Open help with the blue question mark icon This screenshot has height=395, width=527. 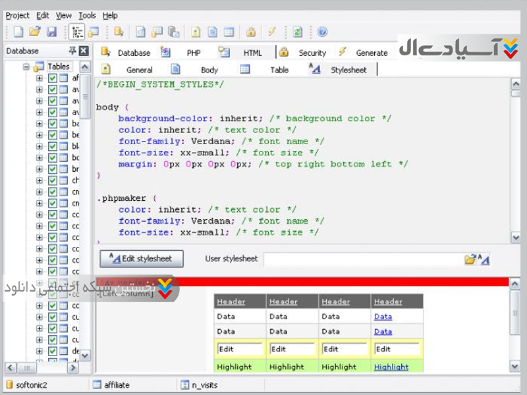click(322, 32)
